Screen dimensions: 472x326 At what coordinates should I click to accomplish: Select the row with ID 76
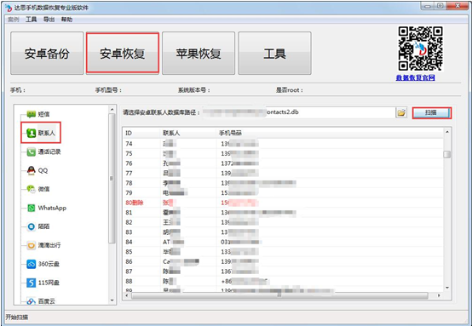283,163
